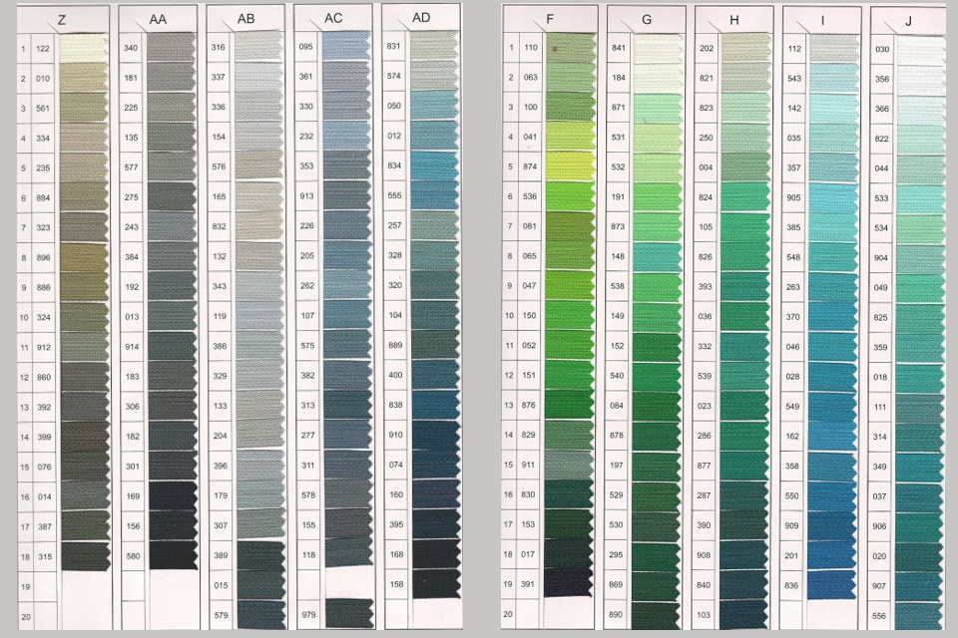Click the code number 884 in column Z
The width and height of the screenshot is (958, 638).
click(x=43, y=197)
